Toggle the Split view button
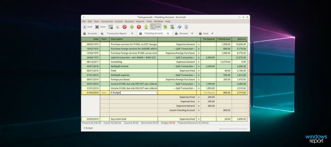 (156, 27)
